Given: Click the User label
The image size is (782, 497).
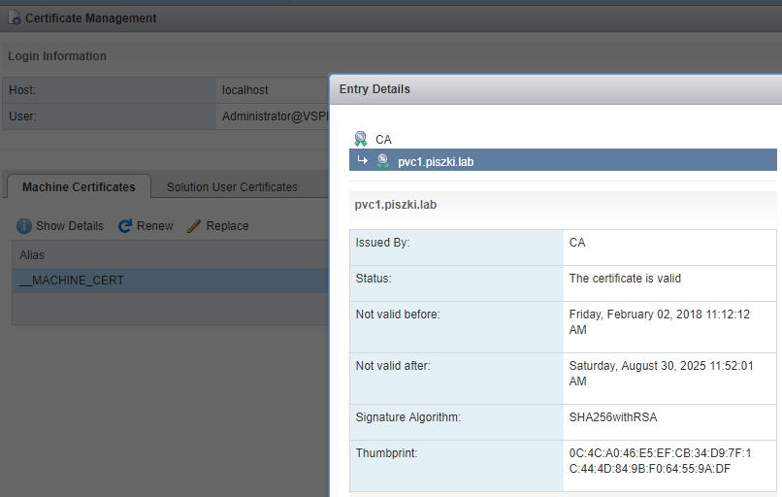Looking at the screenshot, I should [x=22, y=116].
